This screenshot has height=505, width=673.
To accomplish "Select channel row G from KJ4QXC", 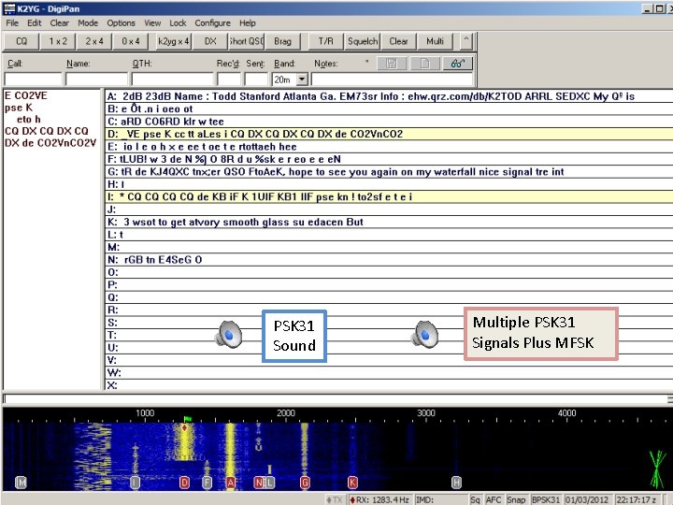I will [x=389, y=172].
